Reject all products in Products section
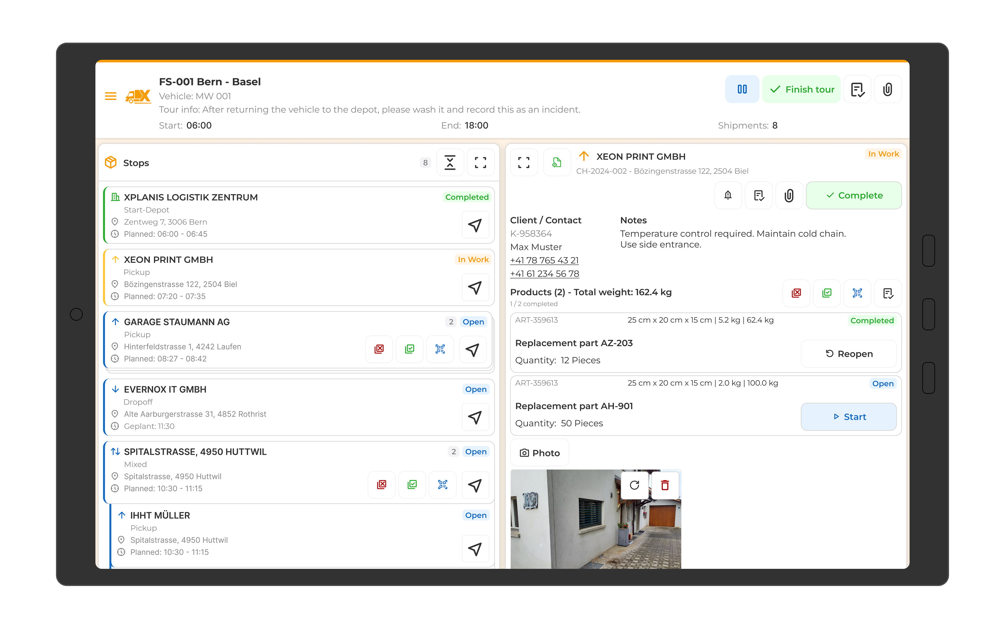Screen dimensions: 1005x628 (796, 293)
